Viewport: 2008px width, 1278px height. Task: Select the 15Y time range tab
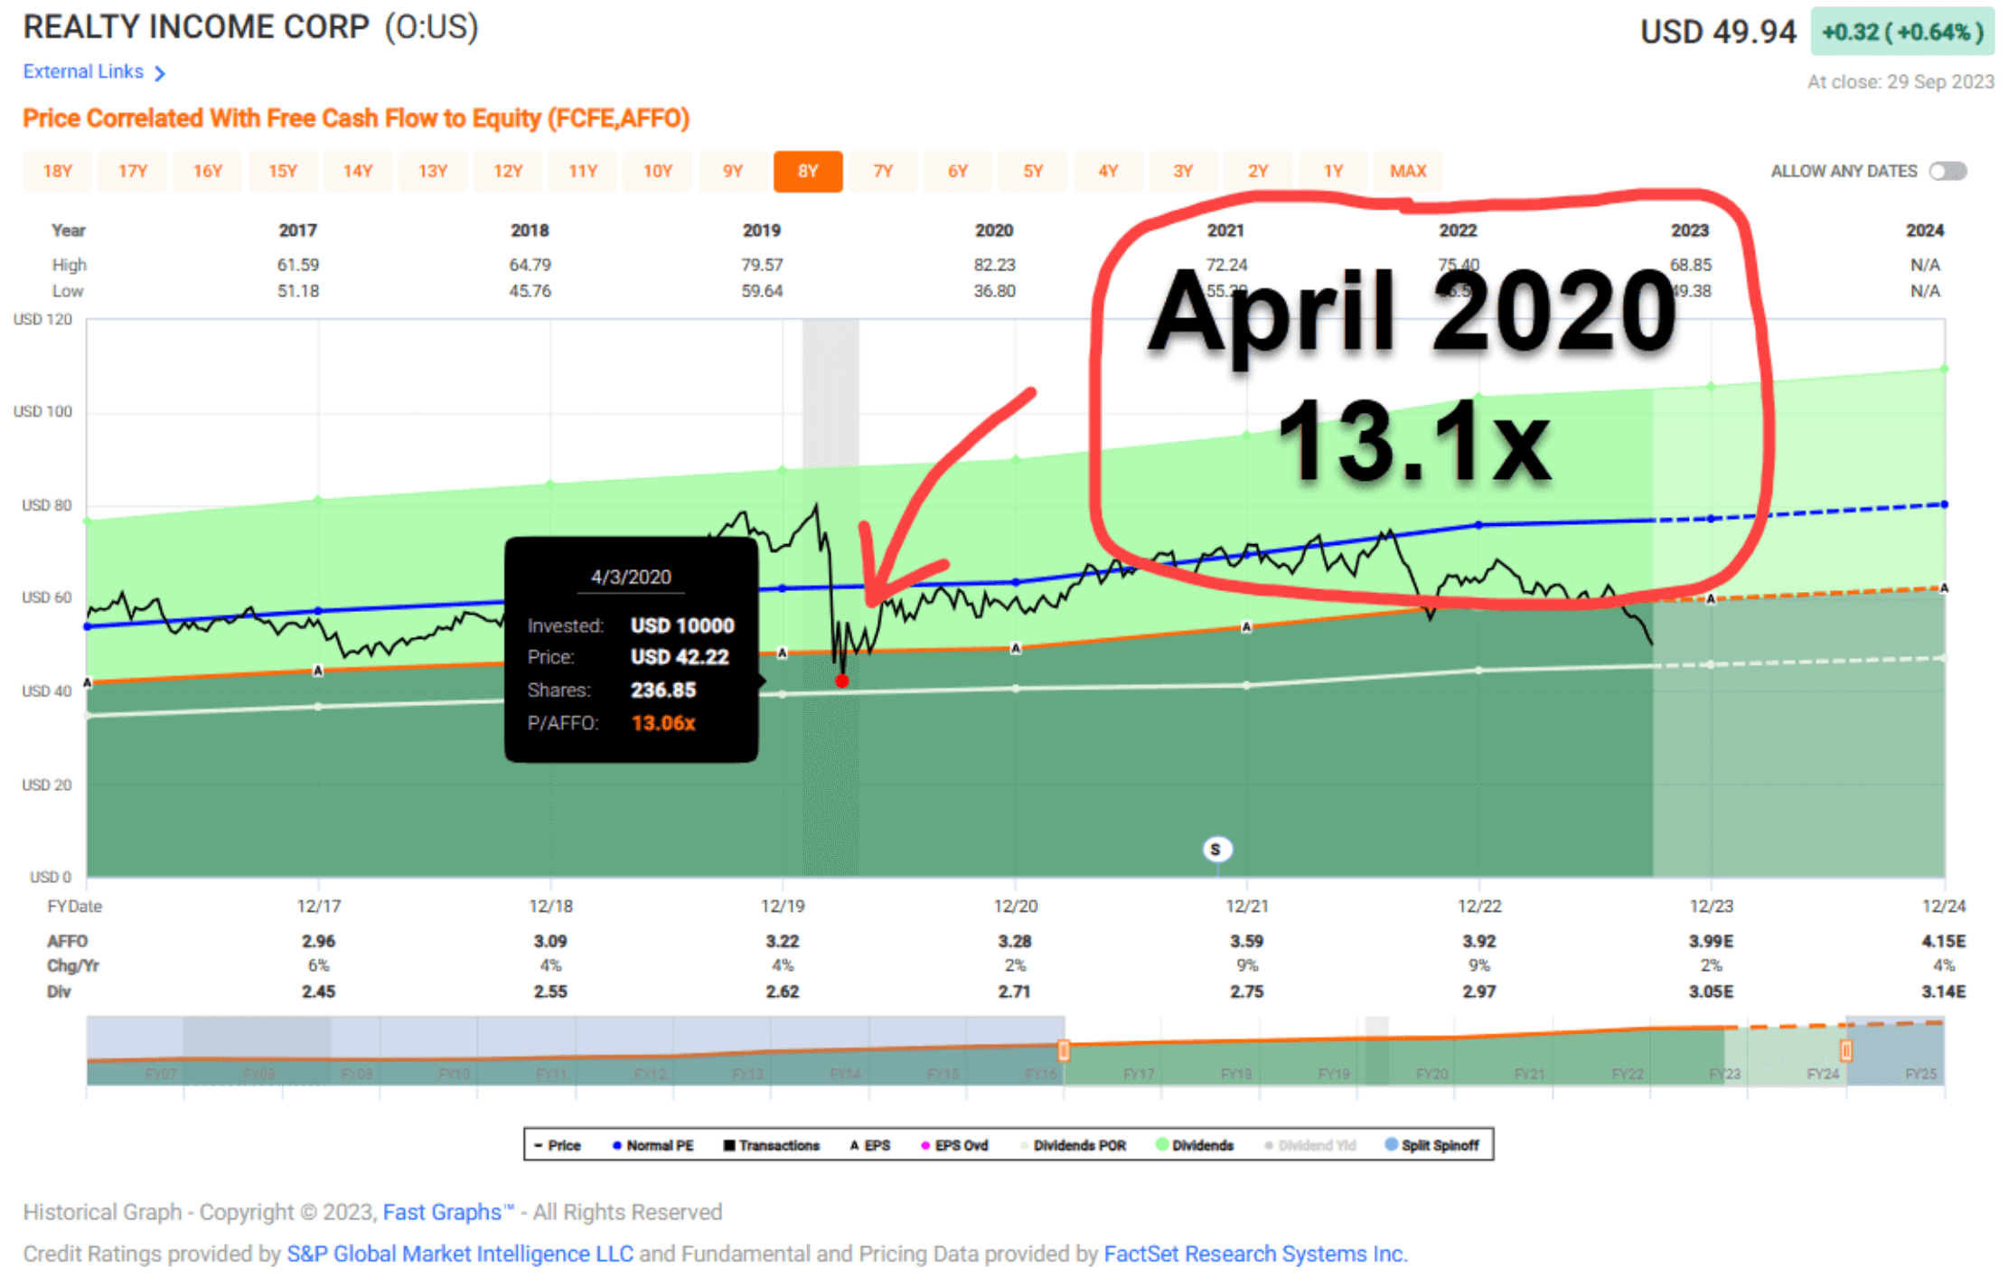283,171
